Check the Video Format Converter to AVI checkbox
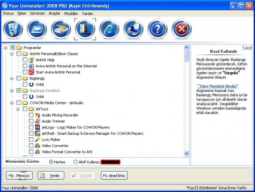 click(31, 152)
